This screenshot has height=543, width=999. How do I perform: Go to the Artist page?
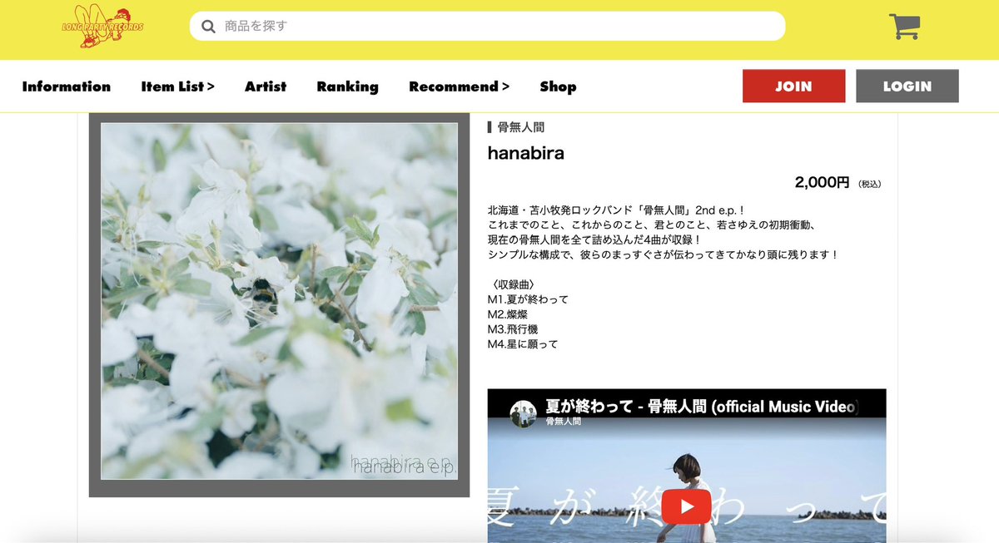[x=266, y=86]
